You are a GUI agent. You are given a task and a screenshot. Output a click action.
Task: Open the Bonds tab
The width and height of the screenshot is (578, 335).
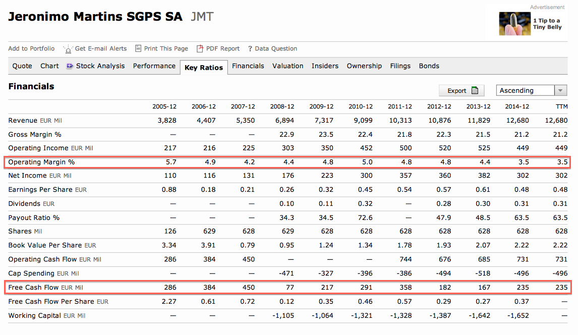pyautogui.click(x=429, y=66)
